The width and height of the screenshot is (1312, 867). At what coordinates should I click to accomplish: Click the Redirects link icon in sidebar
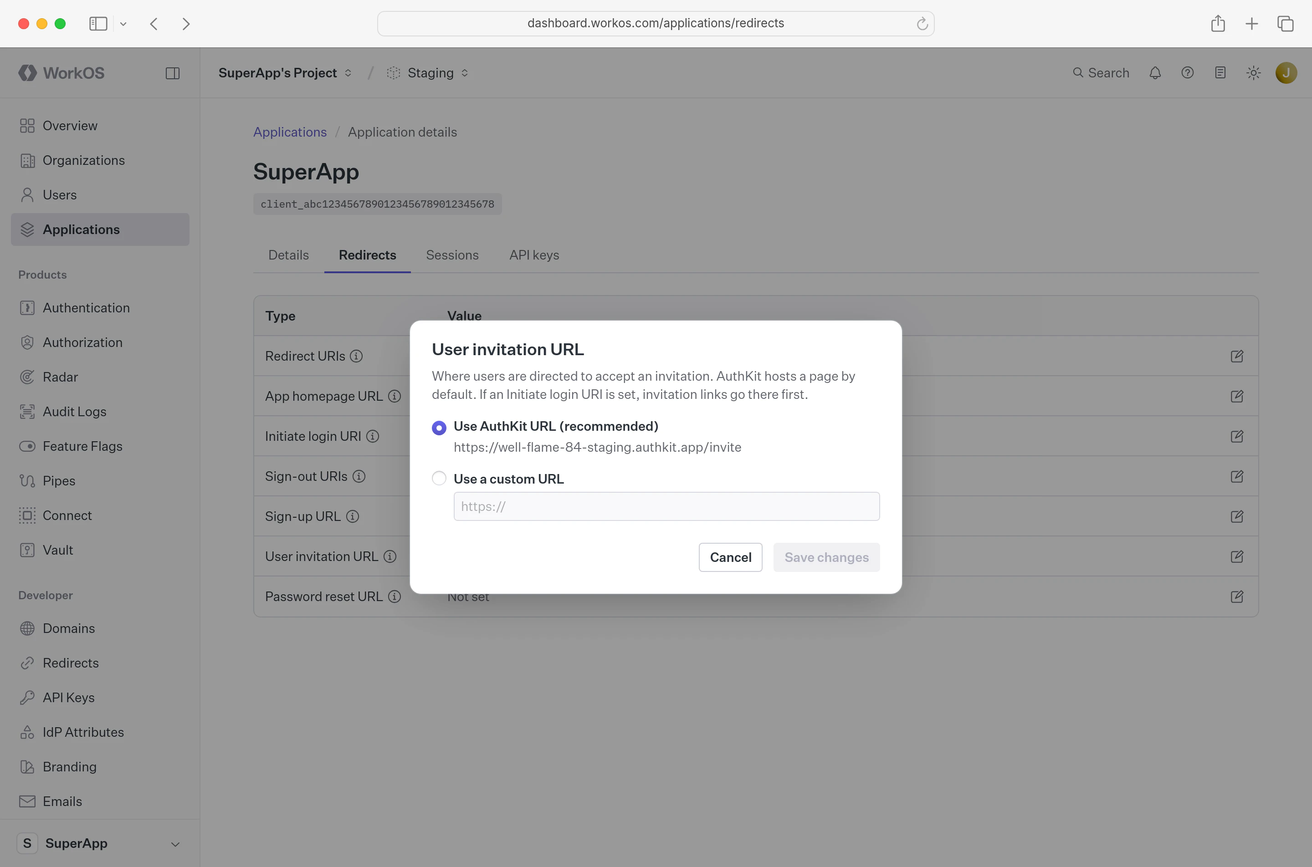[x=27, y=663]
